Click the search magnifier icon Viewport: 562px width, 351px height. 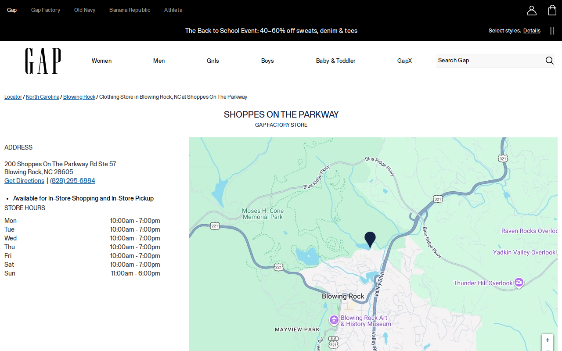click(549, 61)
